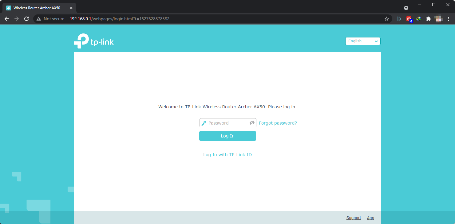This screenshot has width=455, height=224.
Task: Click the key icon in password field
Action: tap(204, 123)
